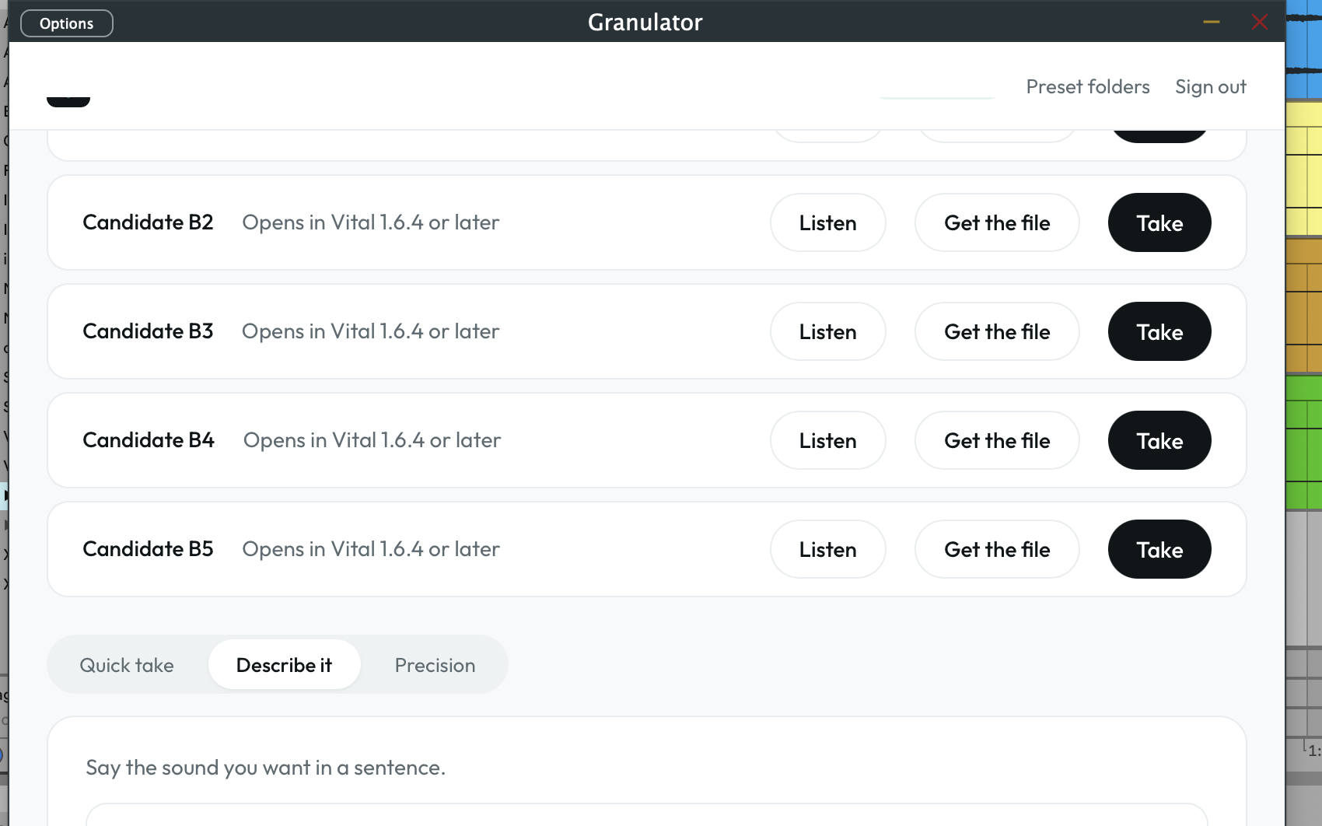This screenshot has width=1322, height=826.
Task: Take Candidate B2
Action: click(1159, 222)
